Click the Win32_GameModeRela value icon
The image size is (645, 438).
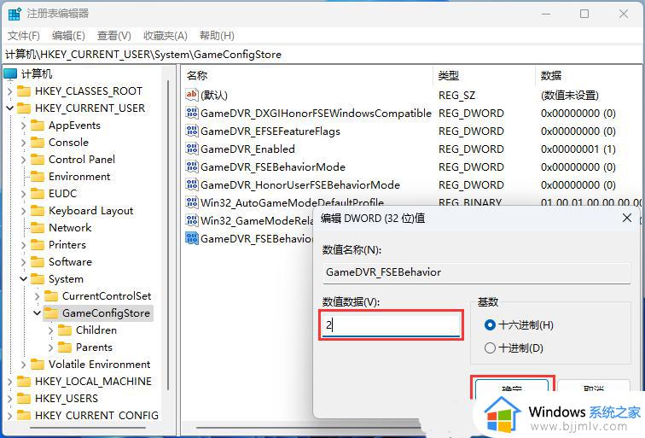pyautogui.click(x=192, y=220)
